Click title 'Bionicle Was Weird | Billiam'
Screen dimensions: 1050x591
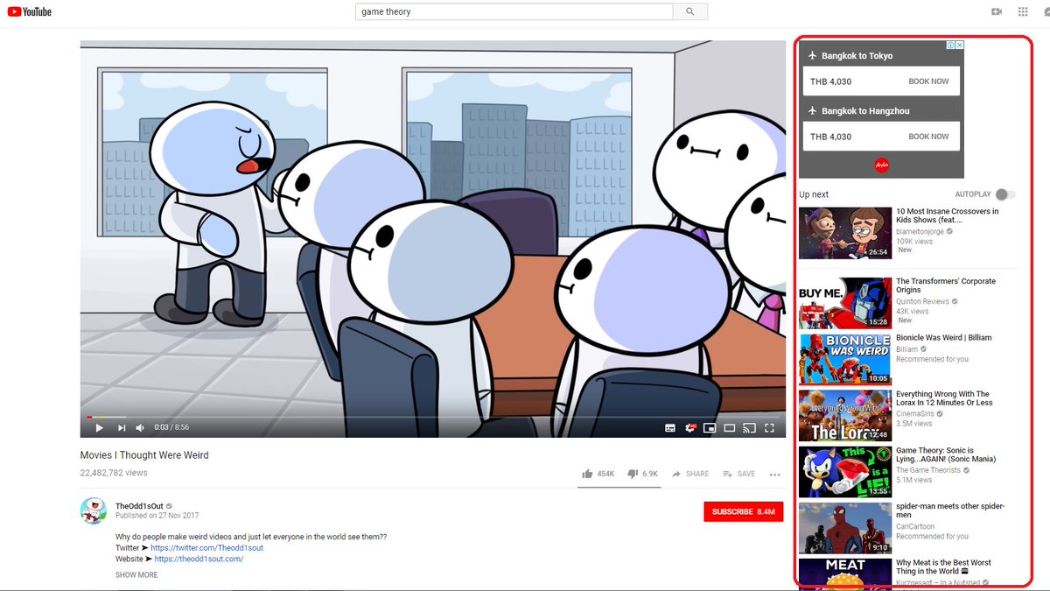943,337
